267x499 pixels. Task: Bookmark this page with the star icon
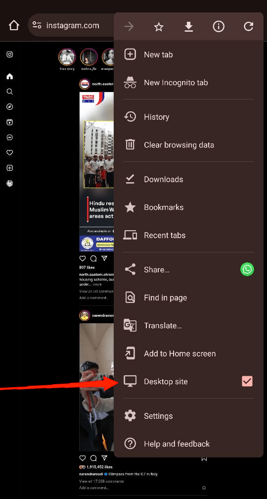click(159, 27)
